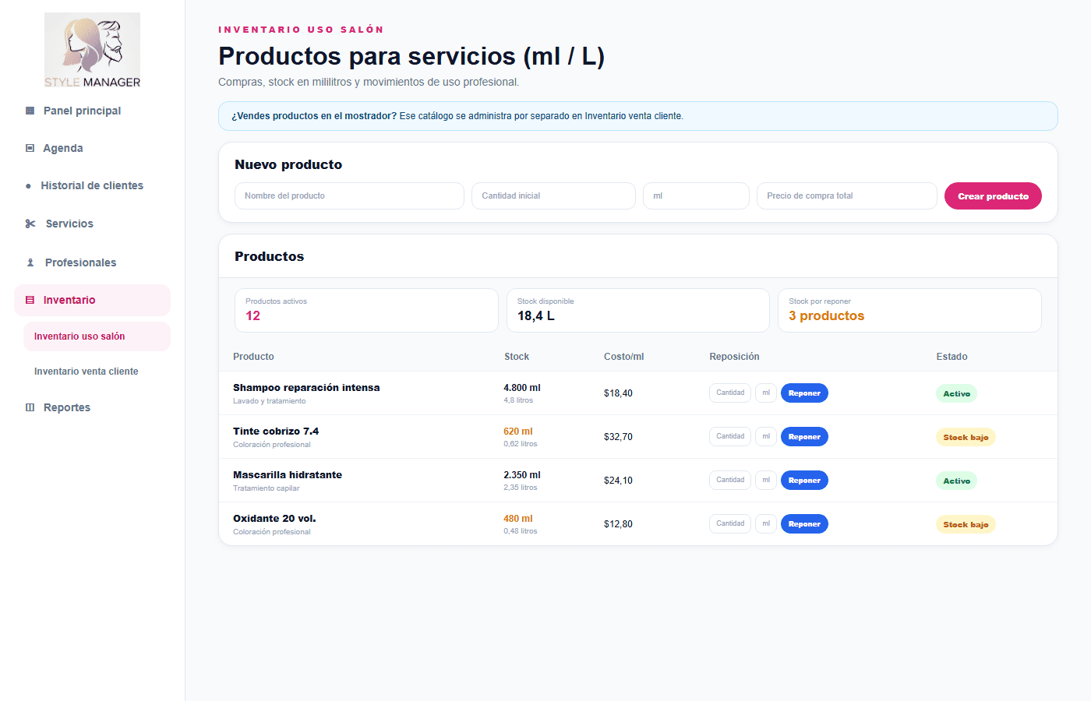Focus the Nombre del producto field
The height and width of the screenshot is (701, 1091).
point(349,196)
